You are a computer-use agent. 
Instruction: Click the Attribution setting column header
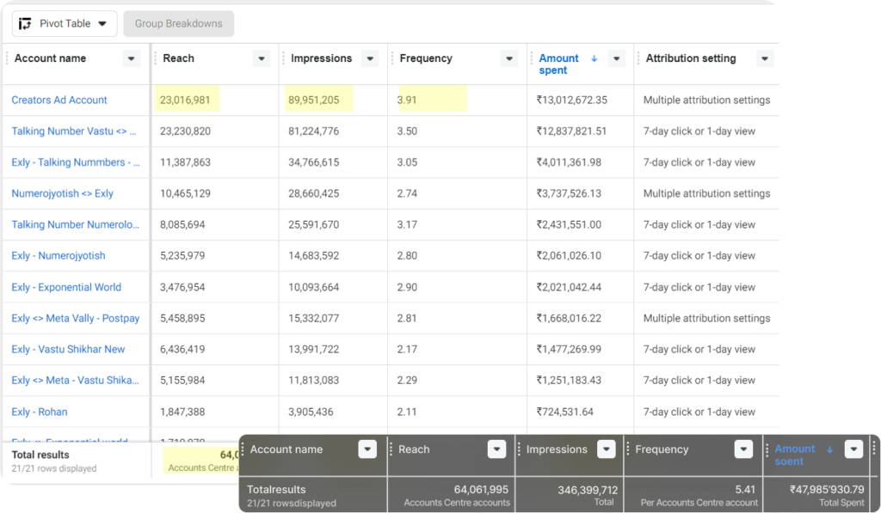[691, 58]
